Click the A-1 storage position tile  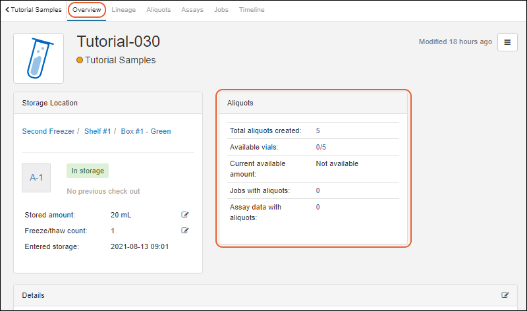point(36,178)
